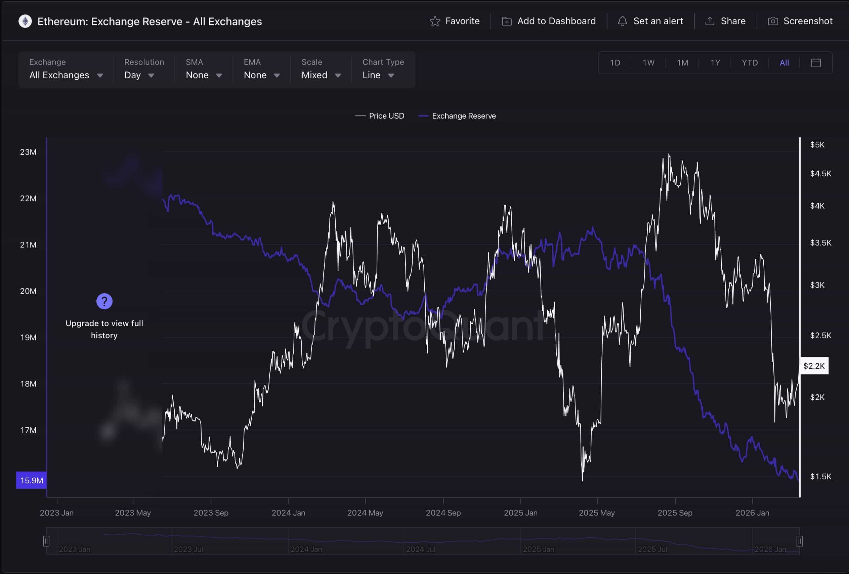This screenshot has height=574, width=849.
Task: Click the Favorite star icon
Action: (436, 21)
